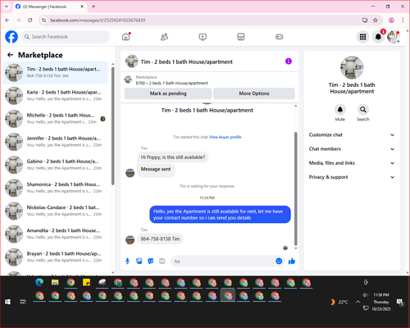Open View buyer profile link
Viewport: 410px width, 328px height.
225,137
